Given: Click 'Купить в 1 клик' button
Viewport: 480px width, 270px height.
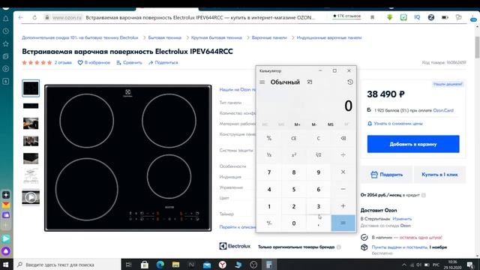Looking at the screenshot, I should 439,175.
